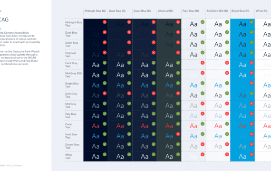Image resolution: width=271 pixels, height=171 pixels.
Task: Click white Aa sample on Charcoal BG in White Text row
Action: 169,156
